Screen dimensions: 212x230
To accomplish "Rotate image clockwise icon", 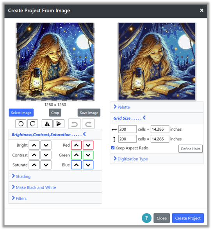I will point(32,124).
